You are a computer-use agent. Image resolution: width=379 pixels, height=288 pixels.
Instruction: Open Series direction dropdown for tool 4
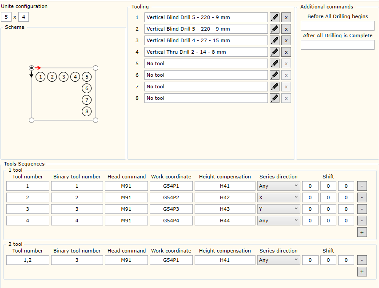coord(279,221)
